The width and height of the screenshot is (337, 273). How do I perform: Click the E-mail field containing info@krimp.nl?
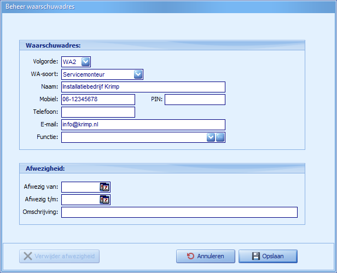(143, 125)
